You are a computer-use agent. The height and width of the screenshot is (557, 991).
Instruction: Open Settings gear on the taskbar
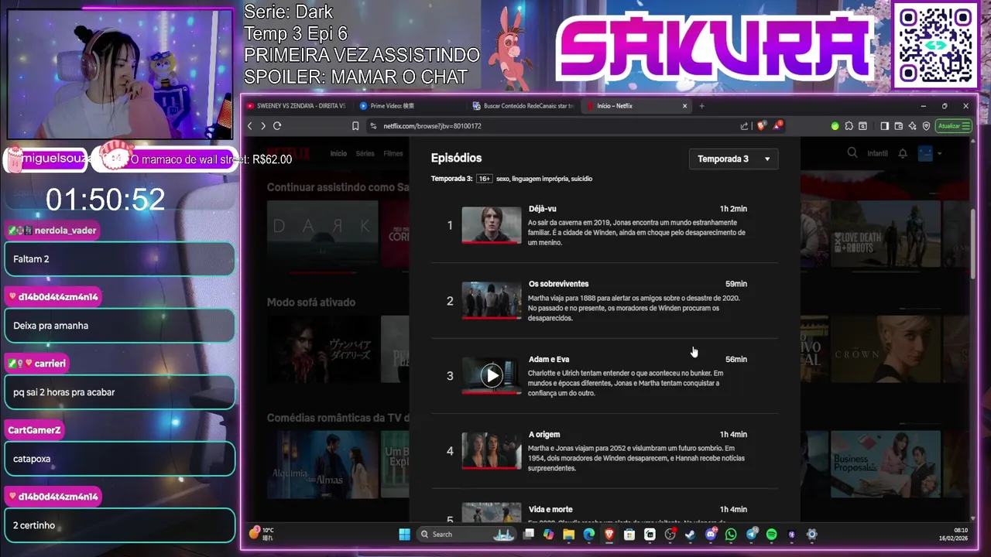point(811,534)
